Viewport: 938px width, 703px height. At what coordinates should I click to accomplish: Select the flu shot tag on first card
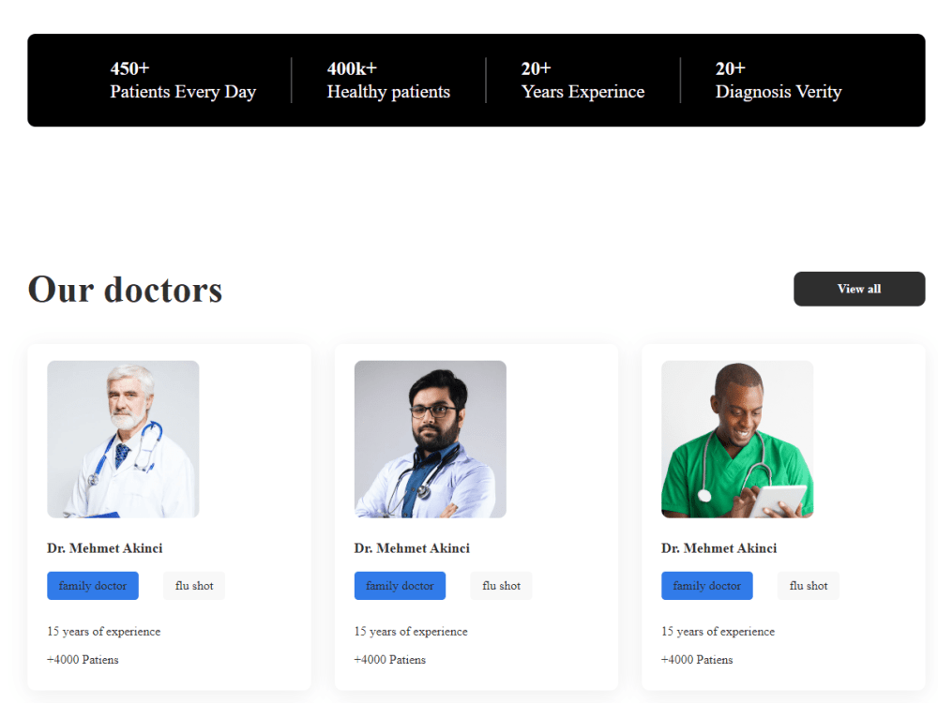pos(193,585)
